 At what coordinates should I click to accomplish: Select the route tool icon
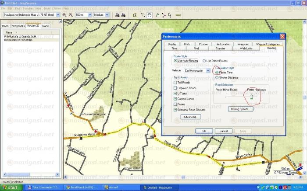(x=164, y=14)
